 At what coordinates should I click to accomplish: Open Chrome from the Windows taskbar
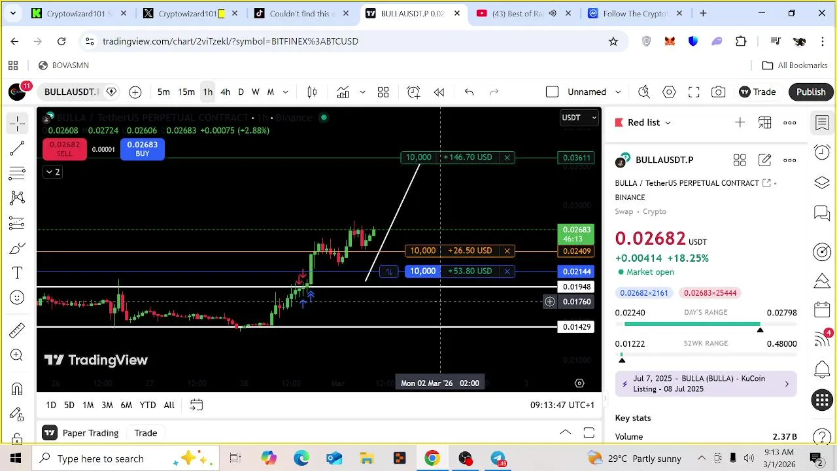(x=432, y=459)
